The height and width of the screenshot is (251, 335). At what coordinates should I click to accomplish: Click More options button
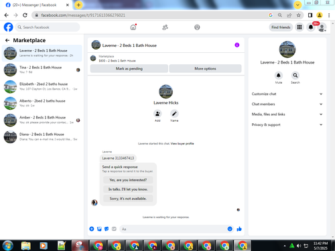(x=205, y=68)
